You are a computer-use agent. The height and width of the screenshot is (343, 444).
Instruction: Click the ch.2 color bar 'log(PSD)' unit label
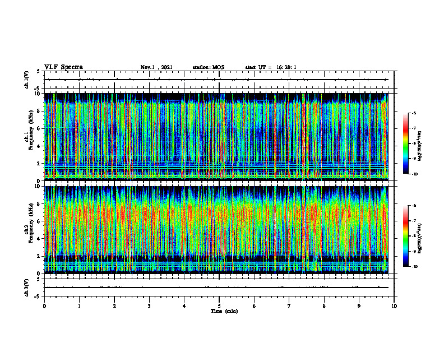click(x=420, y=239)
